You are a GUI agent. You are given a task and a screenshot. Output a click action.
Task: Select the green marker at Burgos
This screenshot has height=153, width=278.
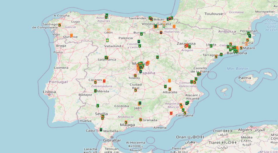tap(141, 34)
